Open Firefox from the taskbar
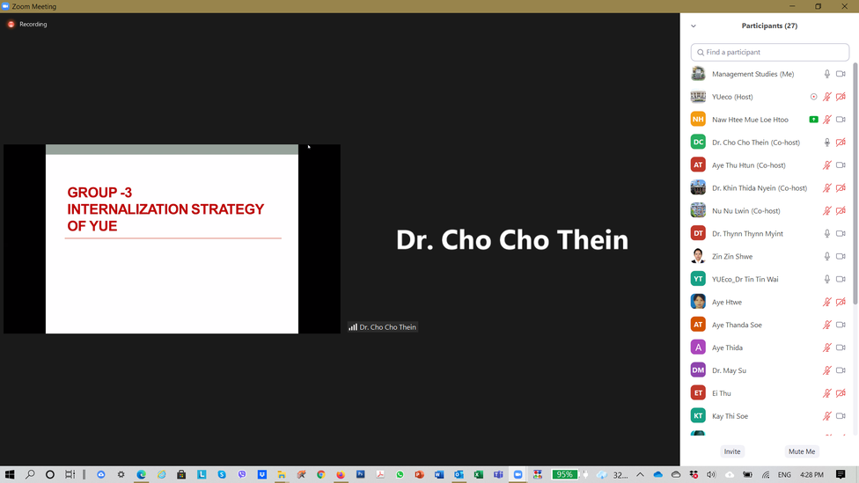859x483 pixels. [341, 475]
